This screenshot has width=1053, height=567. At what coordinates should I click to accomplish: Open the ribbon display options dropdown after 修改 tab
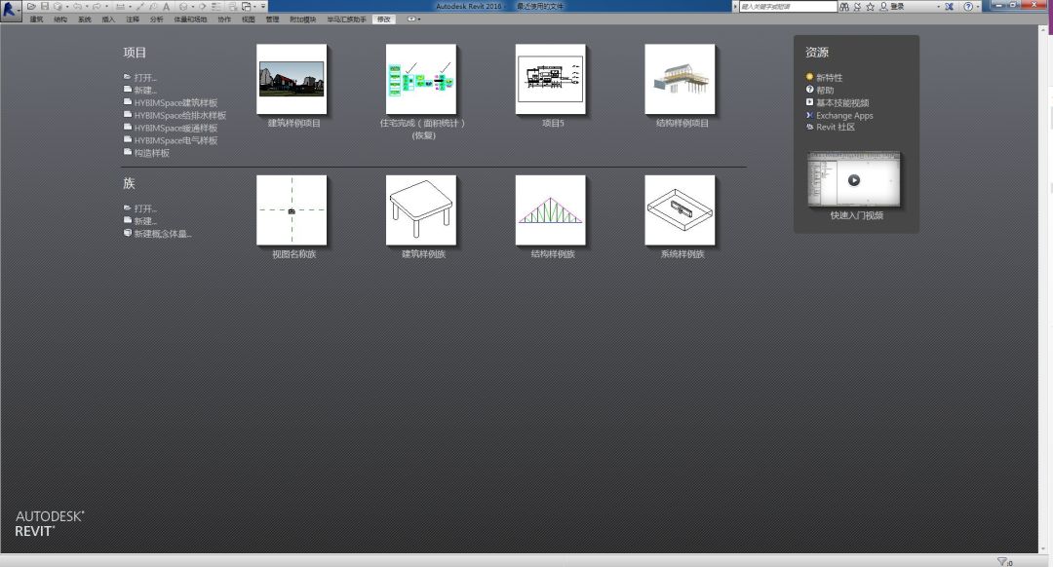click(413, 19)
